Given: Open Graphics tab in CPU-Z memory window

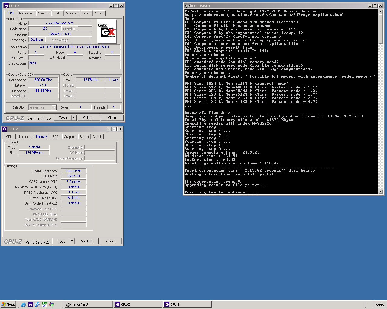Looking at the screenshot, I should pyautogui.click(x=70, y=137).
